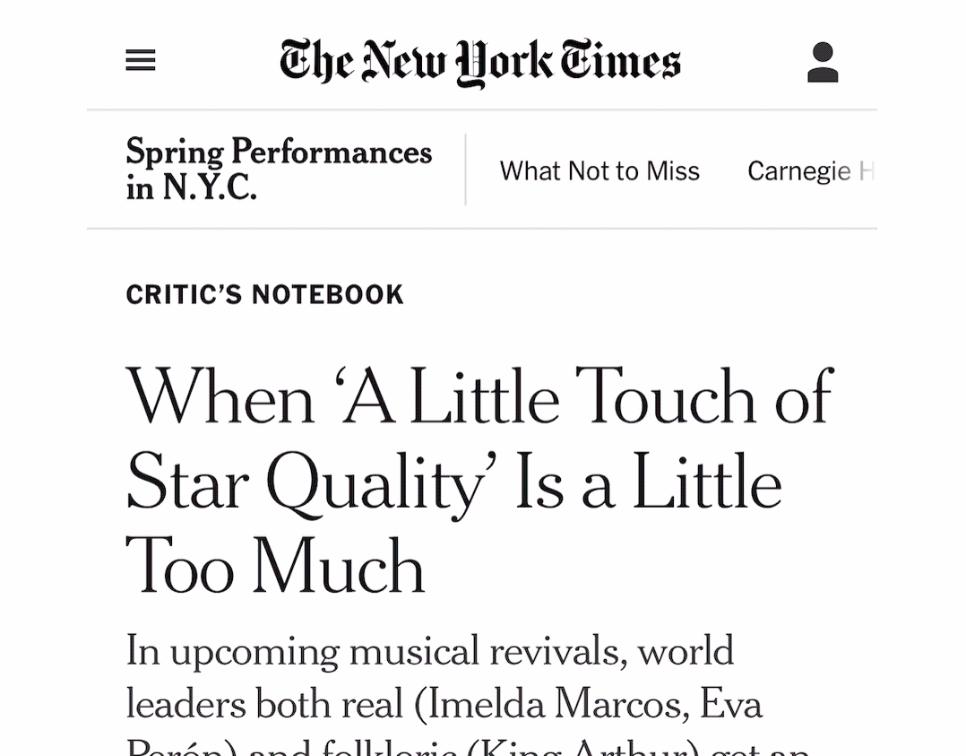
Task: Select the What Not to Miss tab
Action: pos(599,170)
